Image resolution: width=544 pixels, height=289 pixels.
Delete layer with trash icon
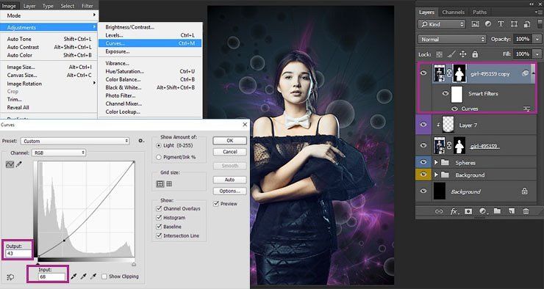point(526,211)
